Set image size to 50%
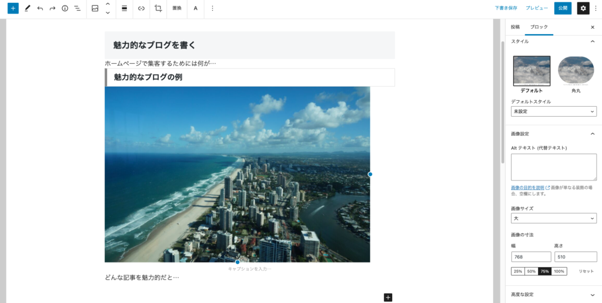602x303 pixels. click(531, 271)
